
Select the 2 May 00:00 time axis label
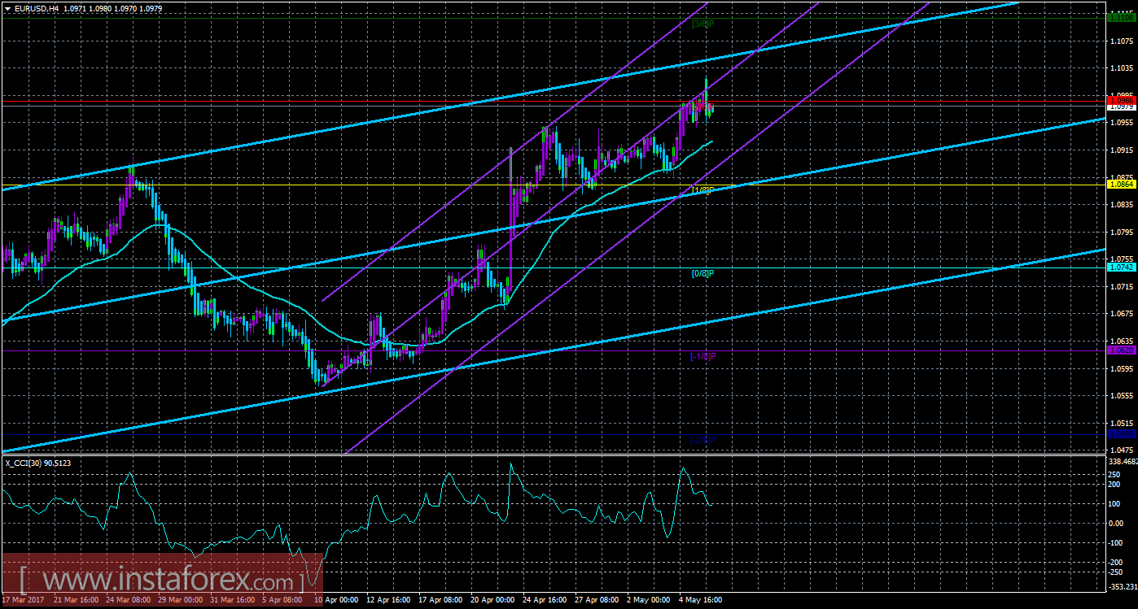649,601
